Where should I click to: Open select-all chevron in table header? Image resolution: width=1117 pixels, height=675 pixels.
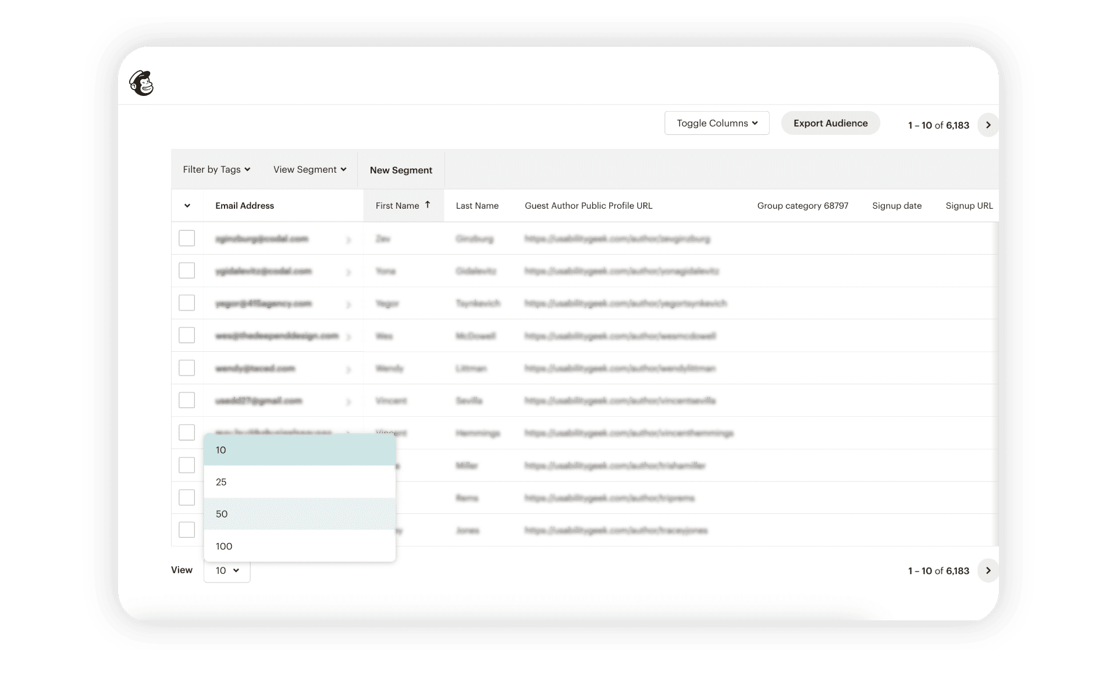(187, 206)
